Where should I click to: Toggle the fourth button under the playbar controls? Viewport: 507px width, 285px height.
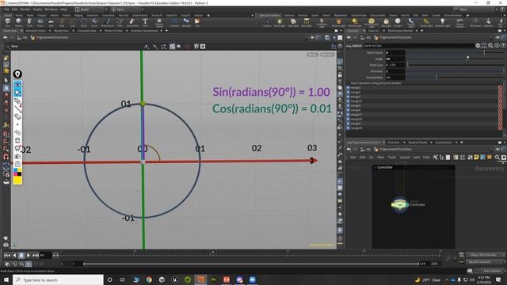pyautogui.click(x=29, y=264)
